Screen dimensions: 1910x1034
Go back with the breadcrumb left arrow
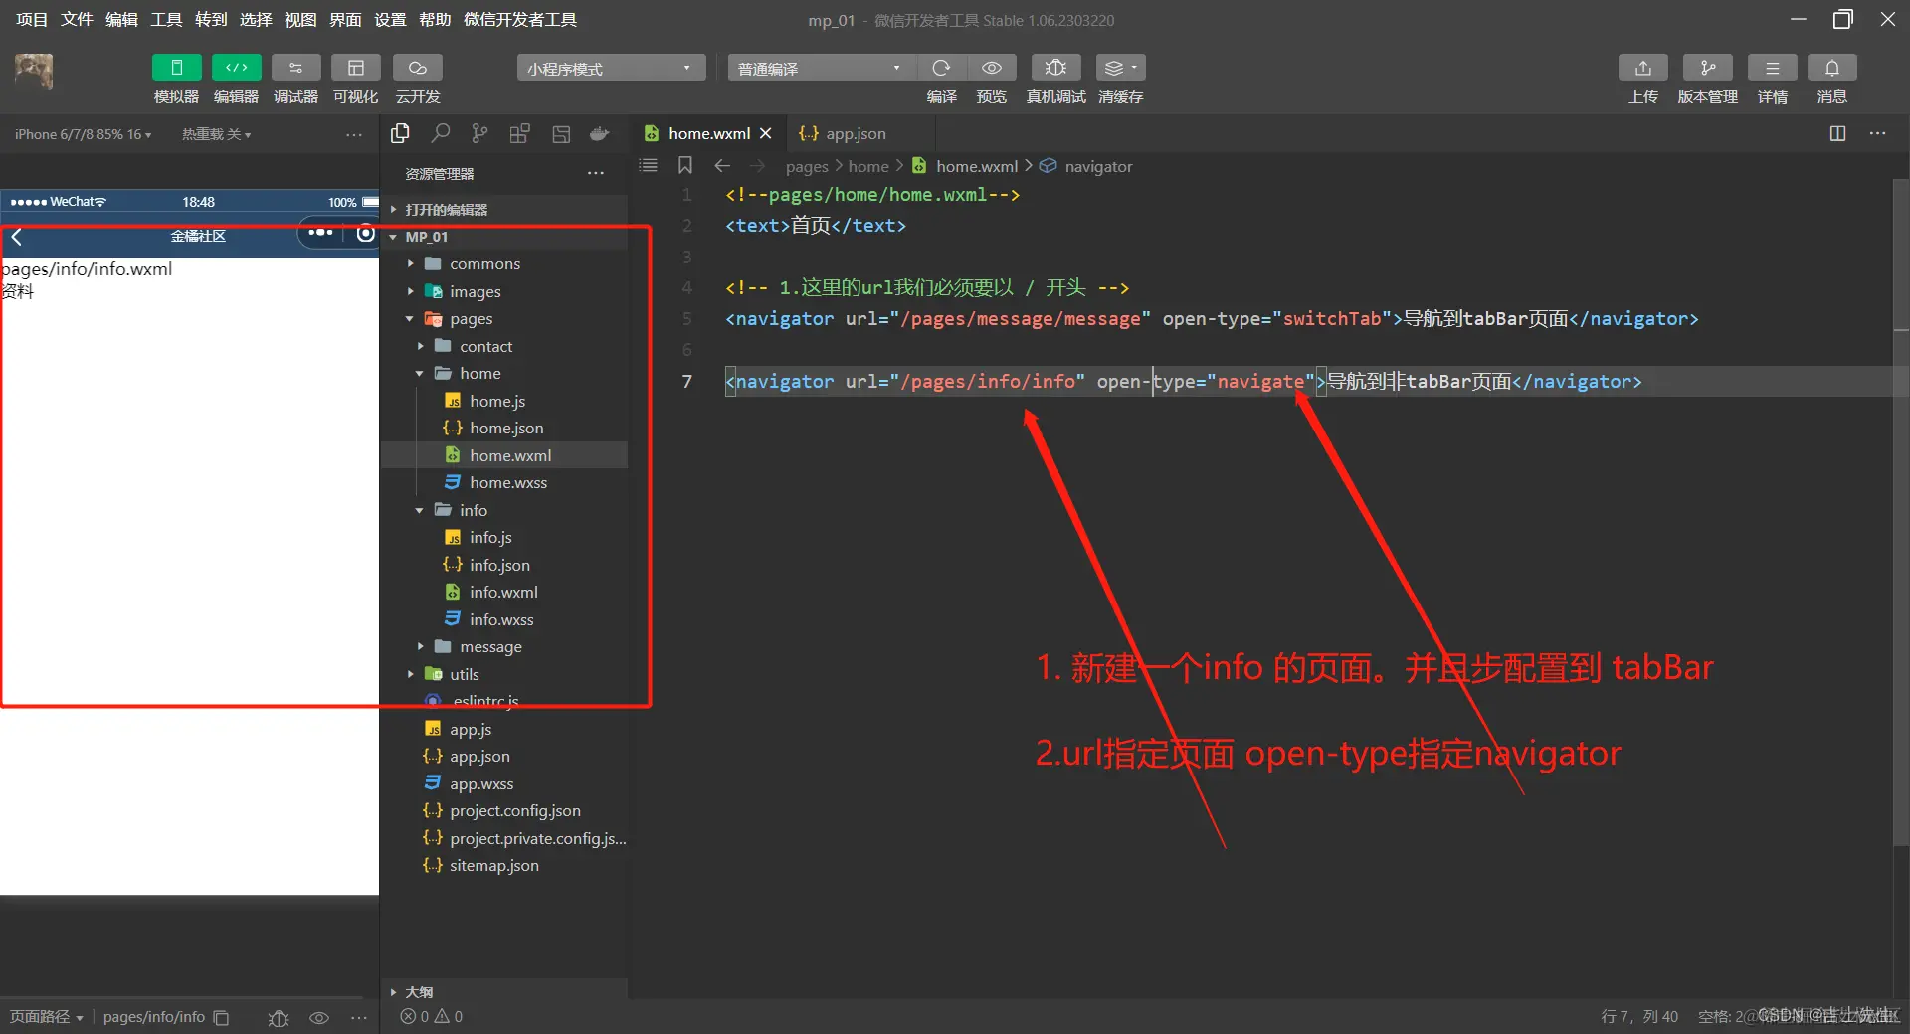(x=722, y=166)
